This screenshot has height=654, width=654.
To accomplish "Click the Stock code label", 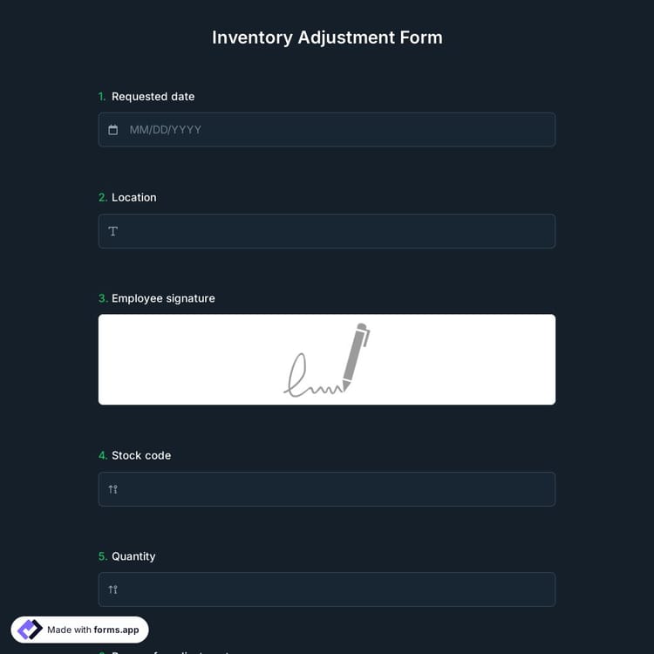I will point(141,455).
